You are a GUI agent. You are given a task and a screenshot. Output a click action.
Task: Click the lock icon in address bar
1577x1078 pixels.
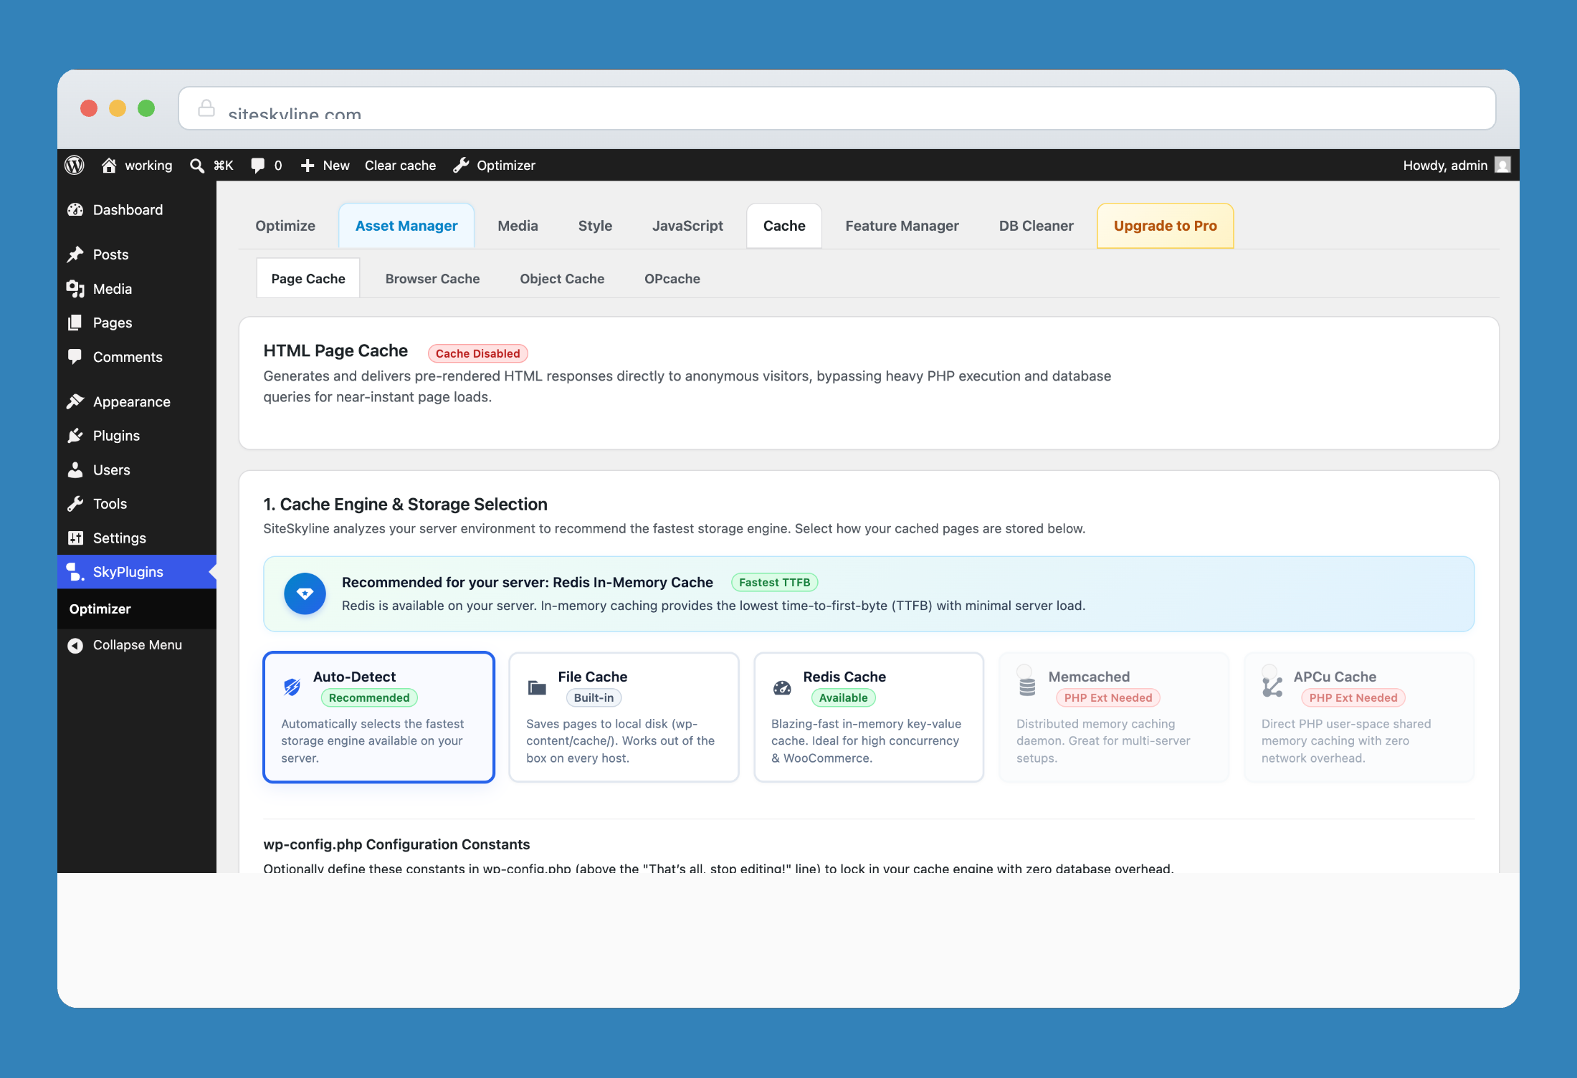(x=206, y=108)
